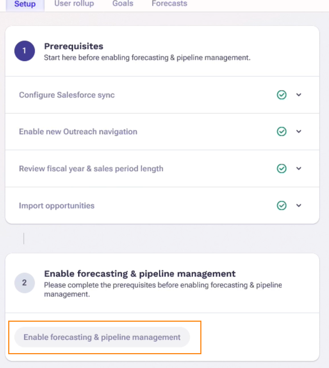Click green checkmark for Review fiscal year
The image size is (329, 368).
coord(282,169)
